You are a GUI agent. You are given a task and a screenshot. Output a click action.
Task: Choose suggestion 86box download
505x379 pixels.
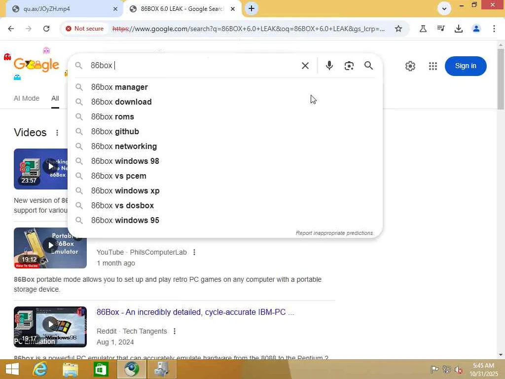click(x=225, y=102)
